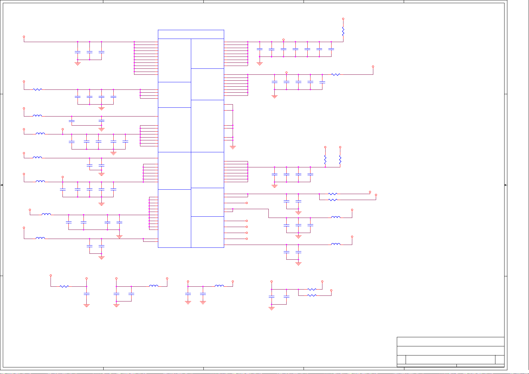Click the chip's empty header box above its pin sections

point(191,34)
